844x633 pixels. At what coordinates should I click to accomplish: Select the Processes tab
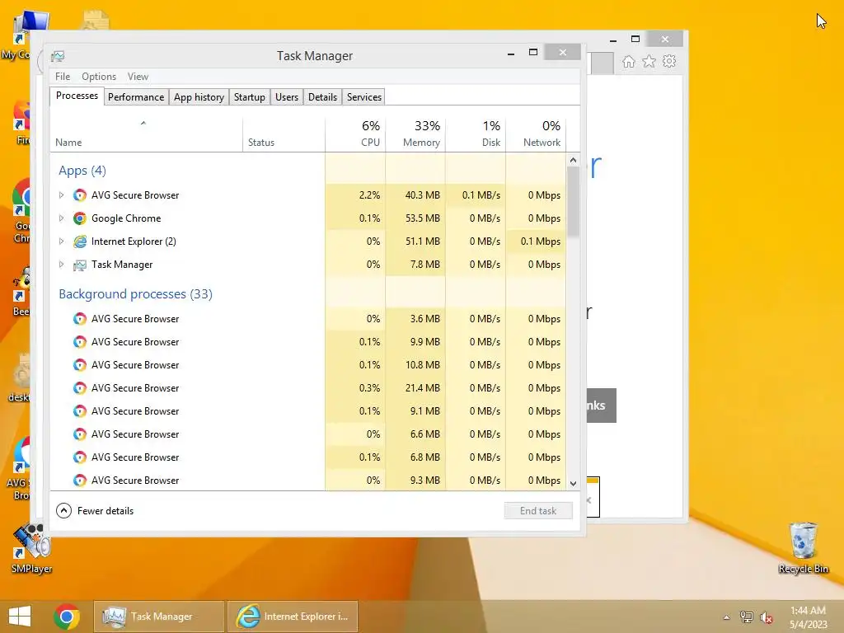(x=77, y=96)
